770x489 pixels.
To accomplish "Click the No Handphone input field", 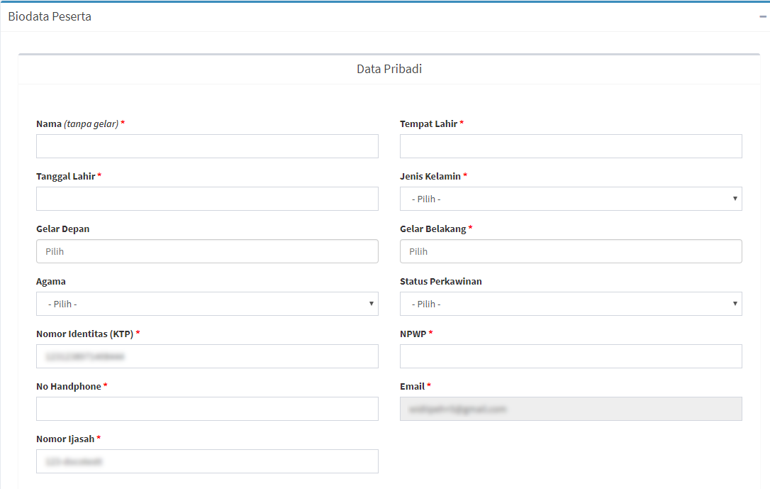I will (x=207, y=409).
